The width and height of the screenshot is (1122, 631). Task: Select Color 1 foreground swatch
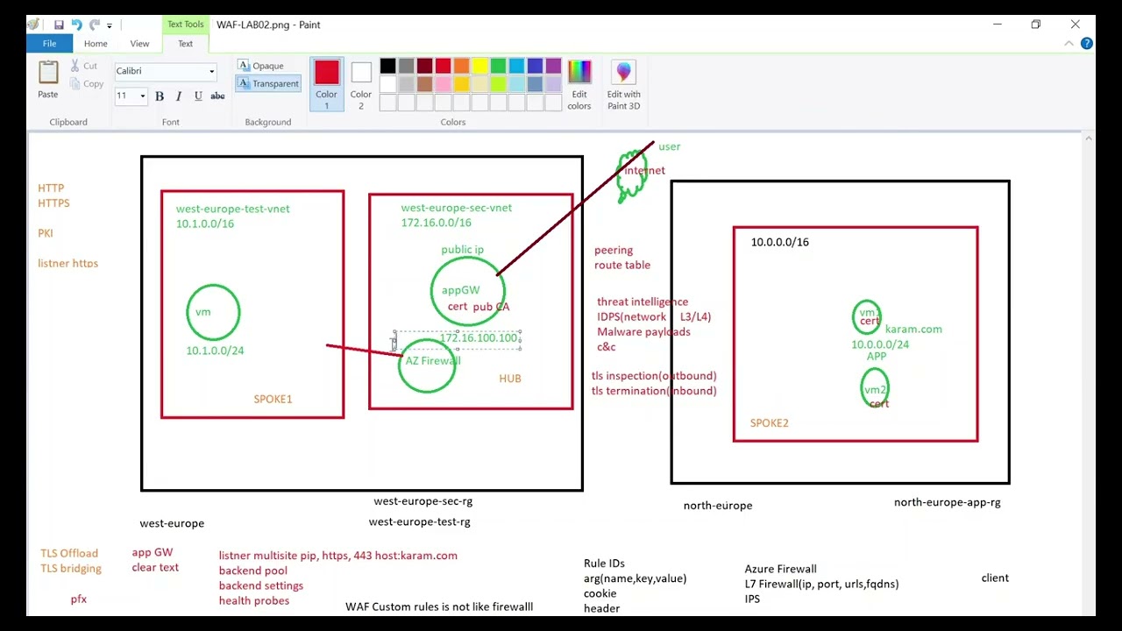[x=327, y=84]
